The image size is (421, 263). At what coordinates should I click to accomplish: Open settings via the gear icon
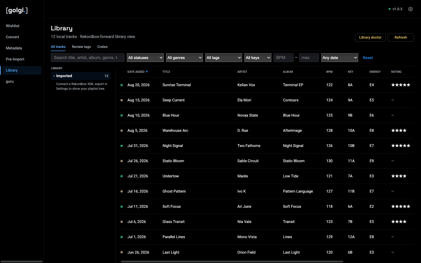coord(410,9)
